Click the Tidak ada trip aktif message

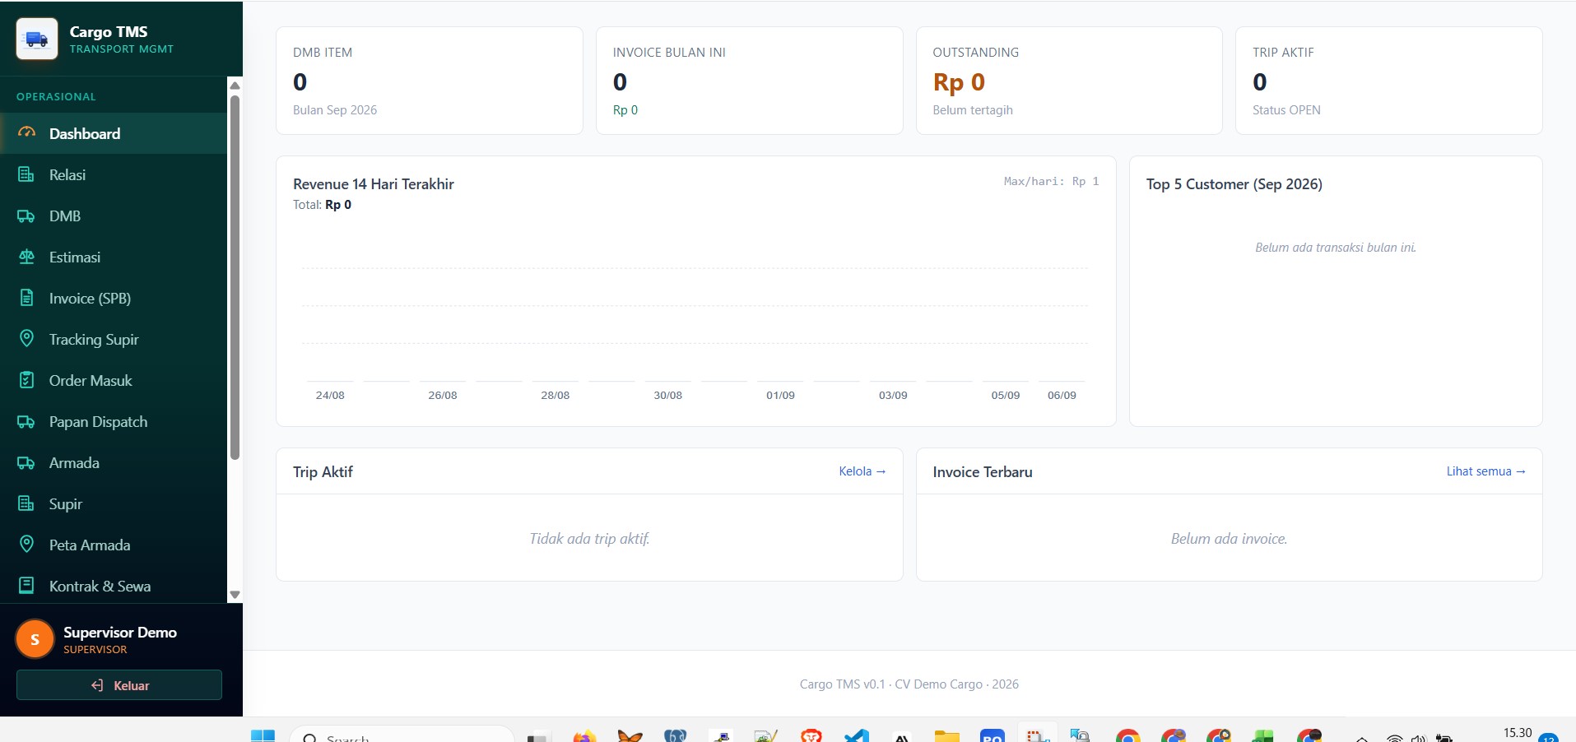589,539
